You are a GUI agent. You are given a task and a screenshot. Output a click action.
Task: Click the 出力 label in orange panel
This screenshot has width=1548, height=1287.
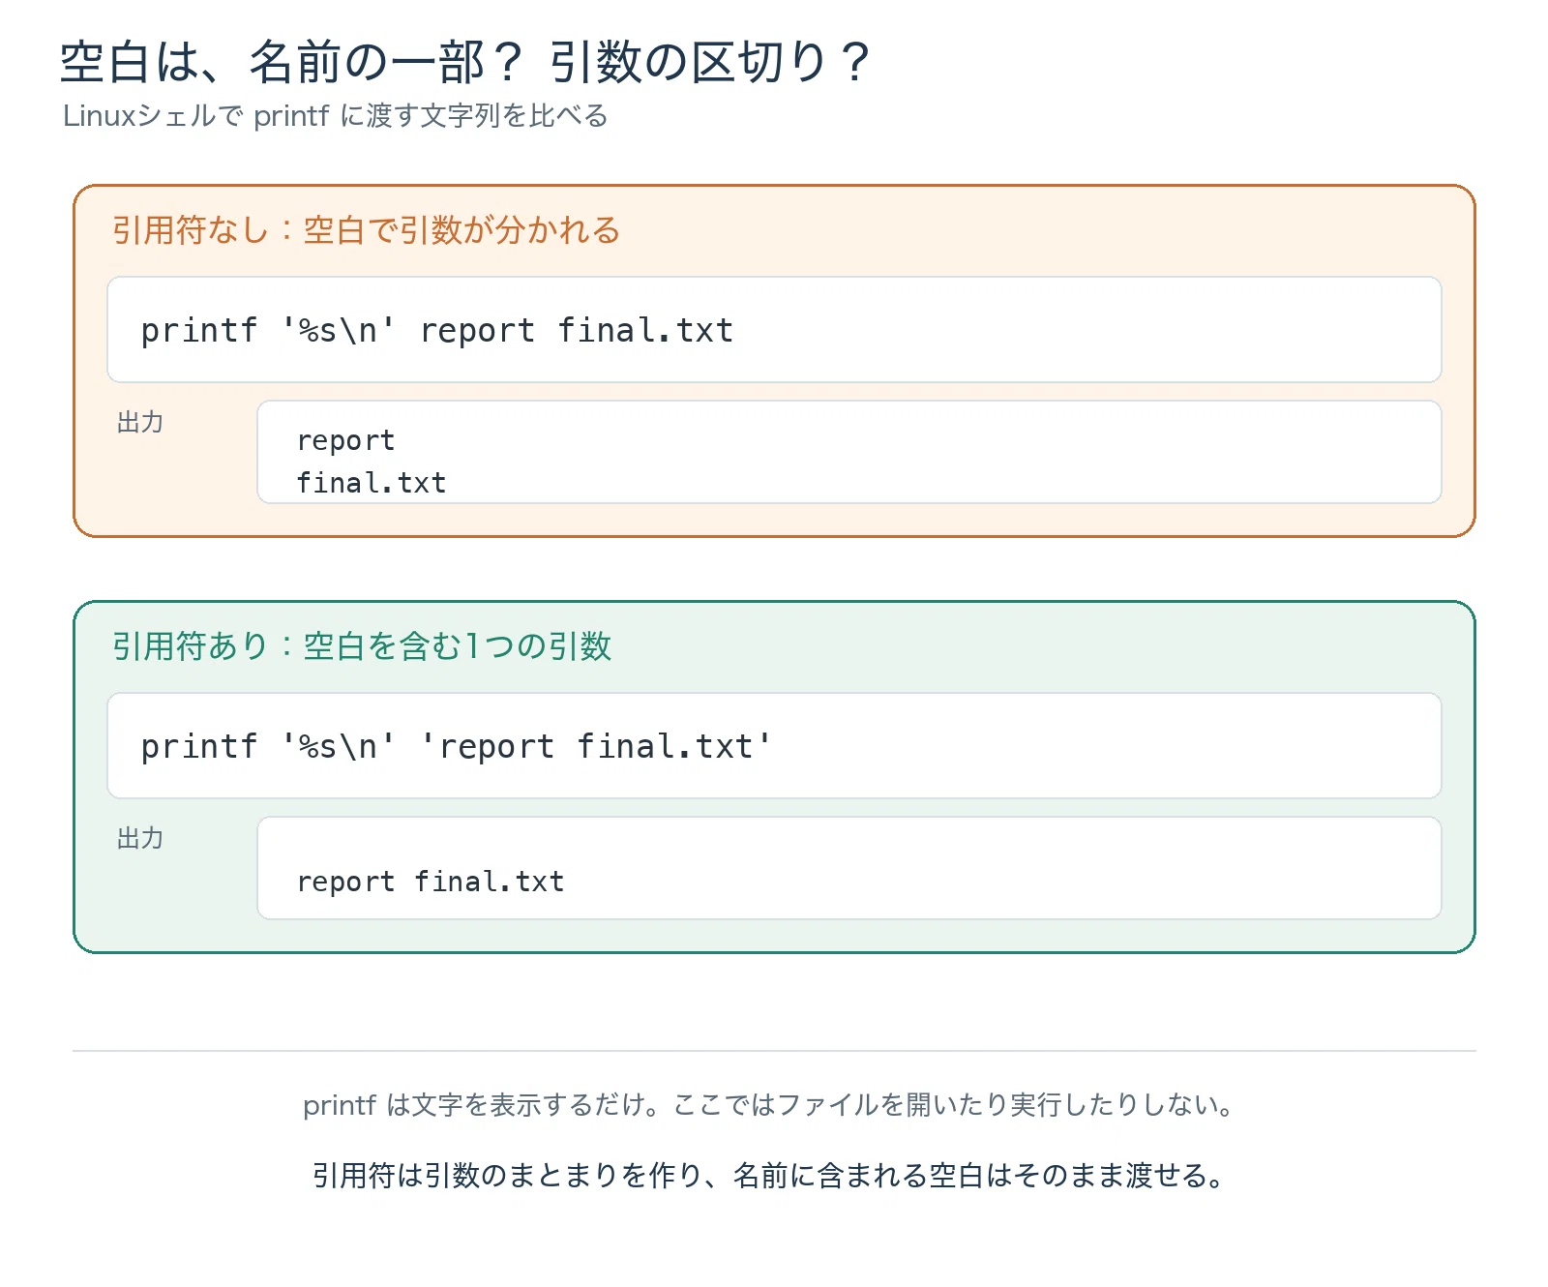(140, 422)
